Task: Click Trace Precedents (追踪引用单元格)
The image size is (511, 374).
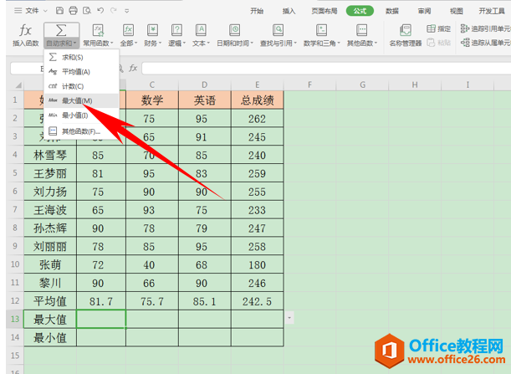Action: [486, 28]
